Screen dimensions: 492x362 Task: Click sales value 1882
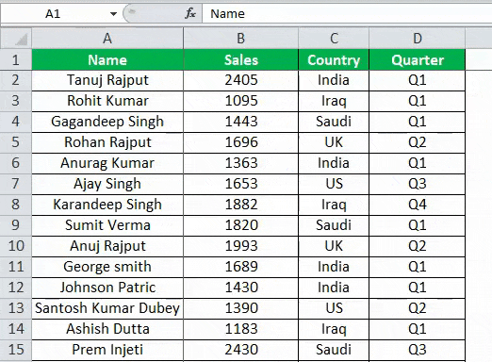click(241, 205)
